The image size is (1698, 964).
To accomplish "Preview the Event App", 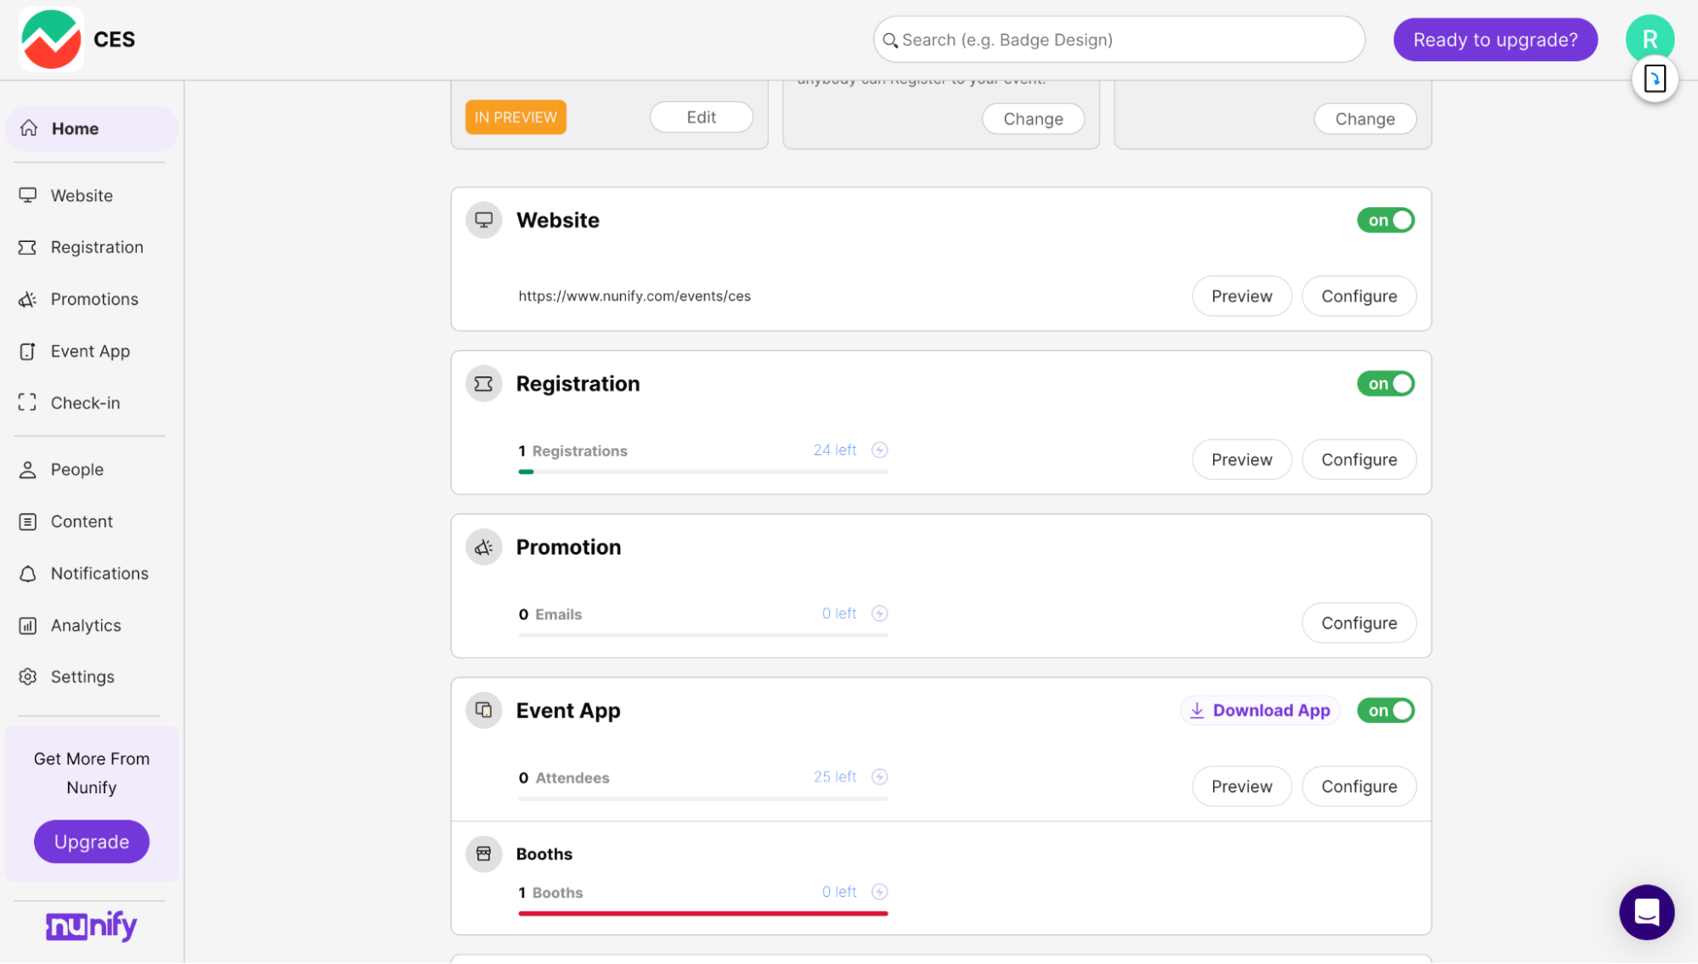I will (x=1241, y=786).
